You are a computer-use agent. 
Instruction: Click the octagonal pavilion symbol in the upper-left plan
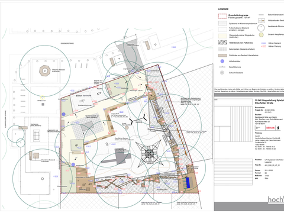[44, 70]
